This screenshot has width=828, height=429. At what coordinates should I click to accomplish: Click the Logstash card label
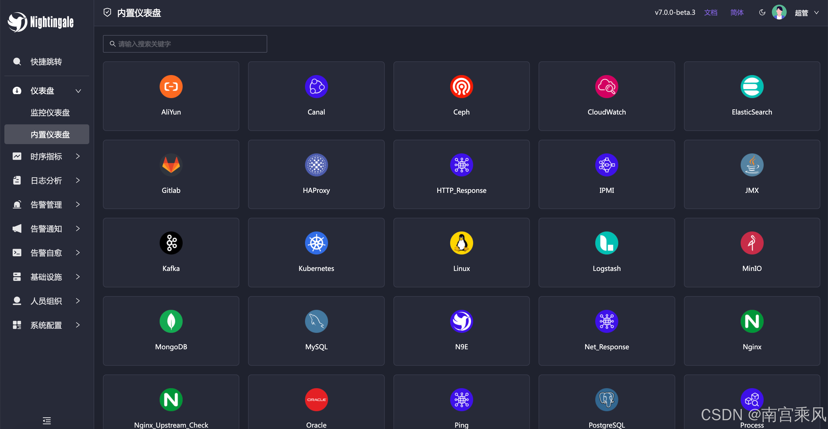click(x=606, y=268)
